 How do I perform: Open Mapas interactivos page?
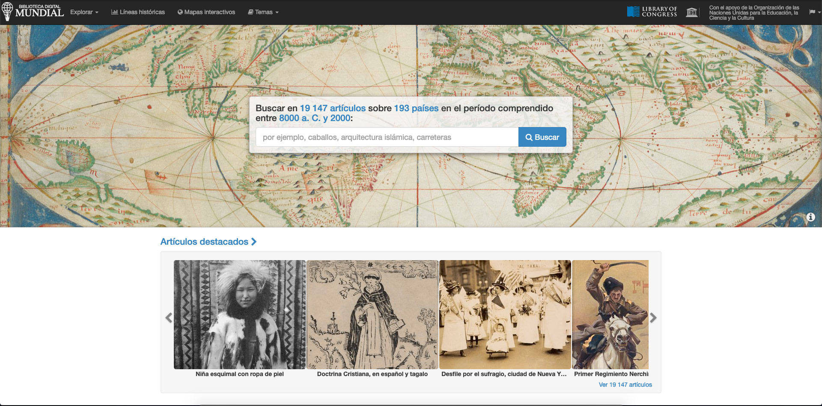coord(206,12)
